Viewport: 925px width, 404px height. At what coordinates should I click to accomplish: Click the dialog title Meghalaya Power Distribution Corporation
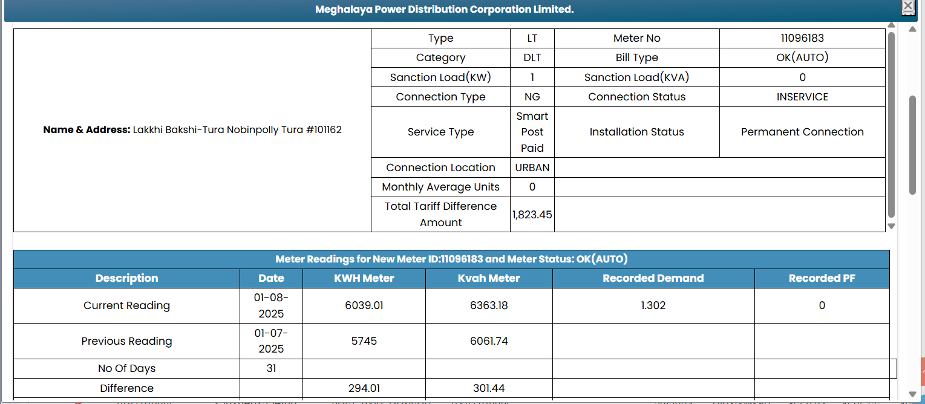(444, 9)
